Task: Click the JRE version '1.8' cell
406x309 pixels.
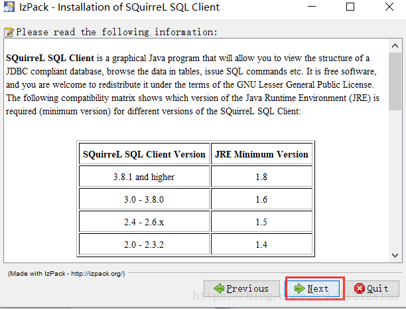Action: 261,177
